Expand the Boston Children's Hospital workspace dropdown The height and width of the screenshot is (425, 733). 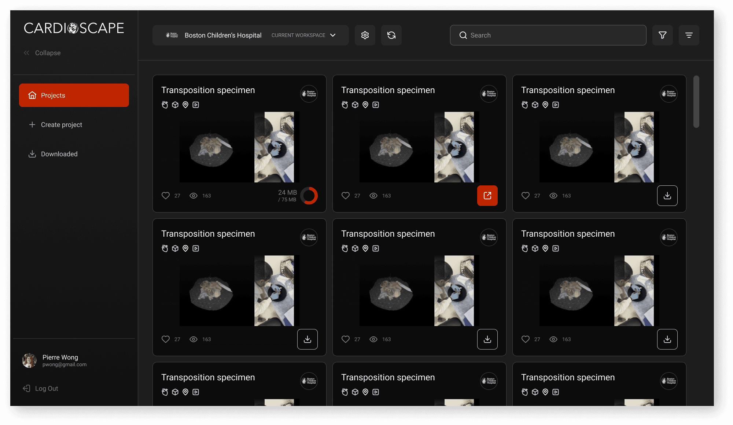pos(333,35)
